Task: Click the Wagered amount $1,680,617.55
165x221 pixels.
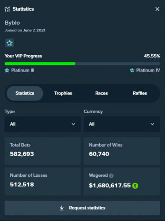Action: (x=110, y=186)
